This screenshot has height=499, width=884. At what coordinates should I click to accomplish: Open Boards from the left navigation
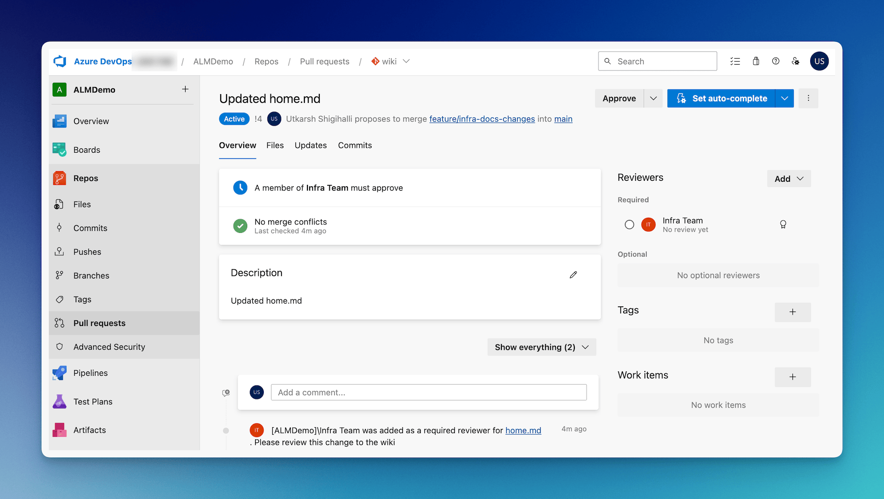87,150
